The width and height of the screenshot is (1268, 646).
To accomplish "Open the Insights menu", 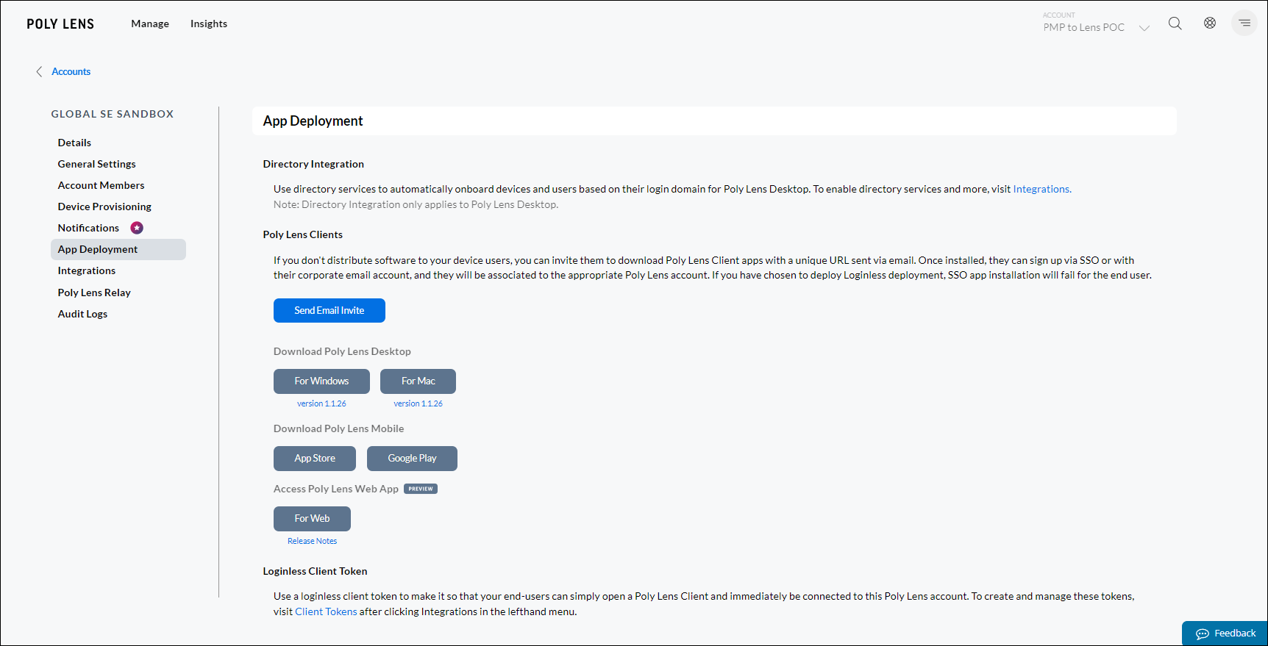I will (209, 24).
